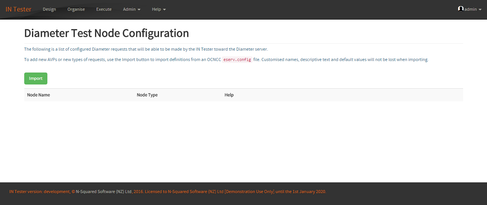Open the Design menu item
The width and height of the screenshot is (487, 205).
49,9
